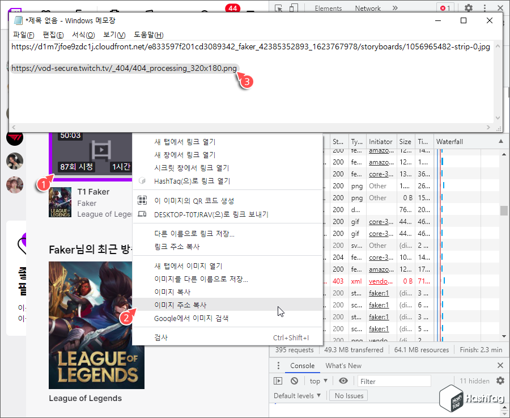The height and width of the screenshot is (418, 510).
Task: Click the T1 logo channel avatar in sidebar
Action: 15,138
